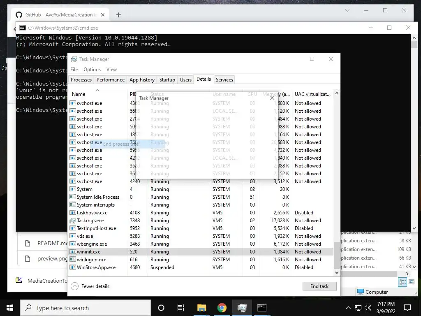Select the WinStore.App.exe process icon
421x316 pixels.
(x=72, y=267)
